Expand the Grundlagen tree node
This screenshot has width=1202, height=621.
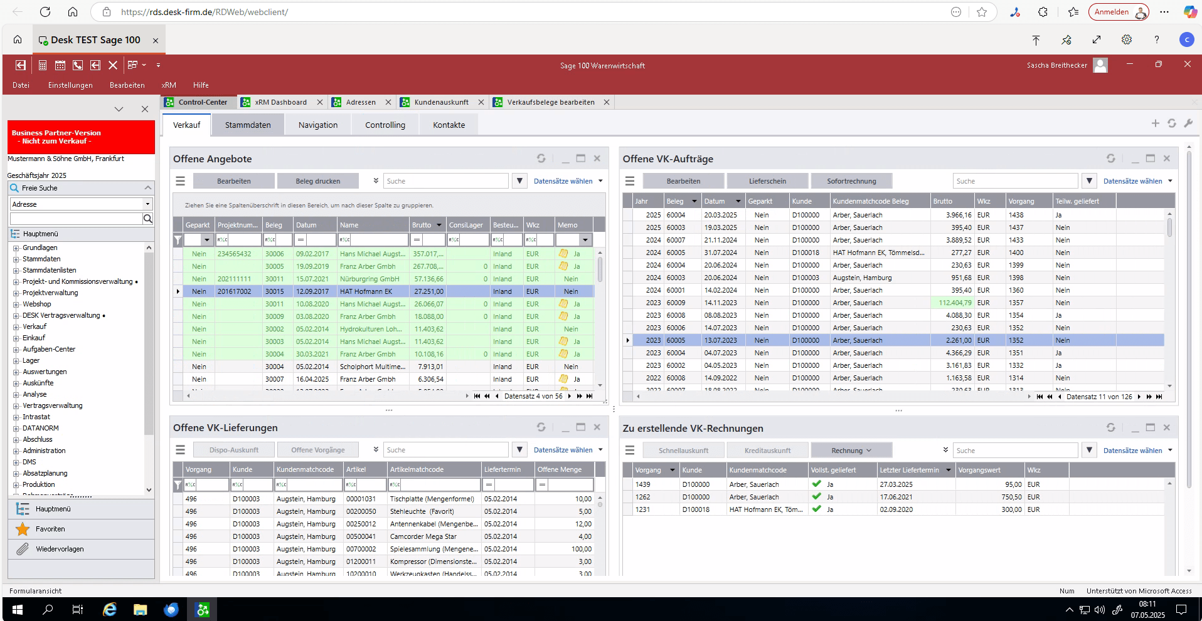coord(16,248)
